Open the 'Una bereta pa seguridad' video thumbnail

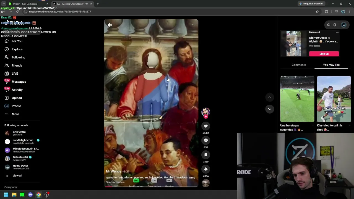tap(297, 99)
